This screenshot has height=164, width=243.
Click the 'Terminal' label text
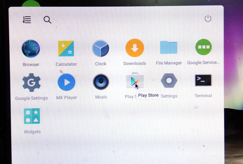[203, 96]
